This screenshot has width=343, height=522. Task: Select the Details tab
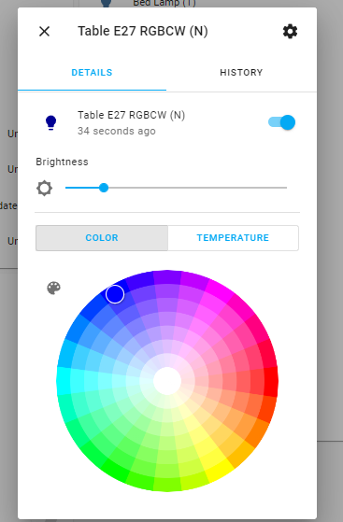pos(92,73)
